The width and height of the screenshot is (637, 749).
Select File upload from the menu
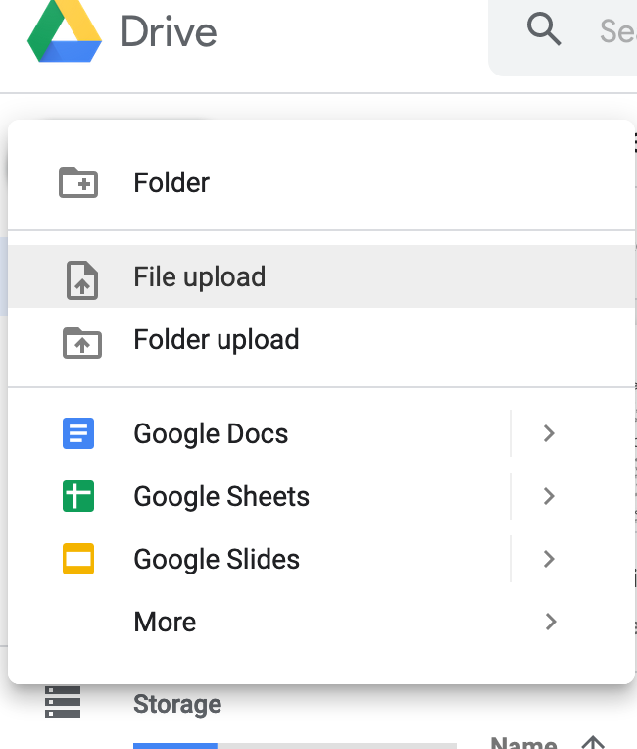pos(320,276)
